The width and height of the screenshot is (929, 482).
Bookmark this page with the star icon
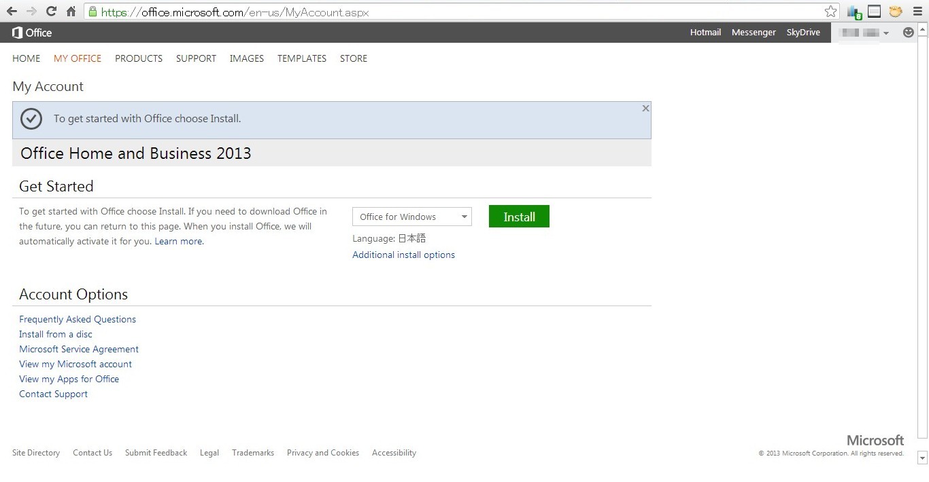[830, 12]
